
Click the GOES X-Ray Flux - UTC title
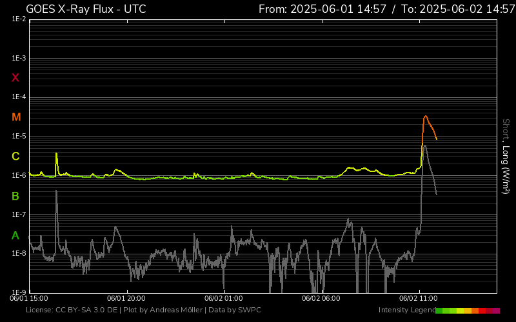pyautogui.click(x=86, y=9)
